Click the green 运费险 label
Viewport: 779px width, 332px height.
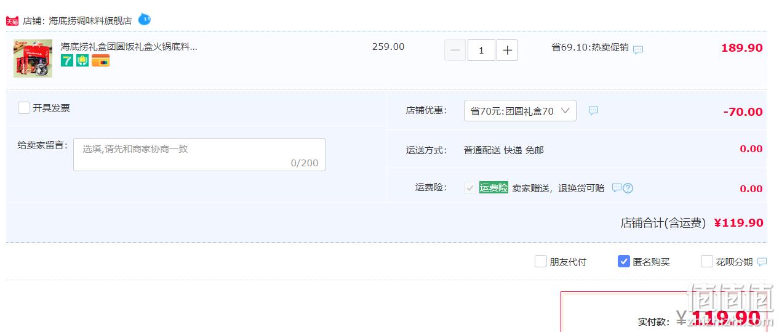click(x=493, y=188)
